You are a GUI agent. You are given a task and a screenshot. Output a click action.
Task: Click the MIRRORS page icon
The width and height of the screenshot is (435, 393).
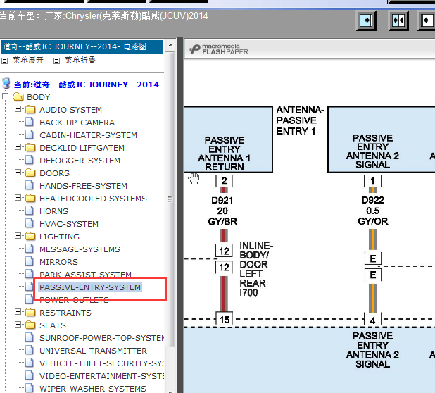30,261
